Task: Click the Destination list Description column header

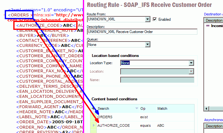Action: pos(214,20)
